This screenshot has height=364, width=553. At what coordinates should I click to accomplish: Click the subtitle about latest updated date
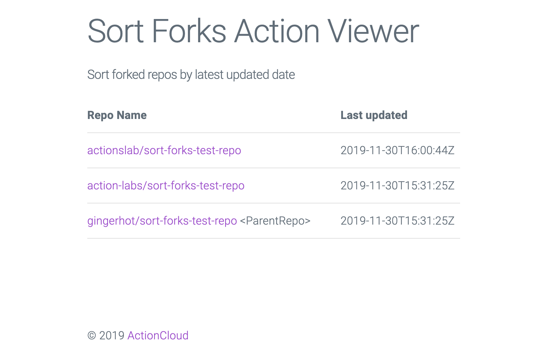point(191,75)
